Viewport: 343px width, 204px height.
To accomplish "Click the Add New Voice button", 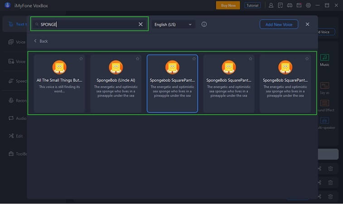I will pos(279,24).
